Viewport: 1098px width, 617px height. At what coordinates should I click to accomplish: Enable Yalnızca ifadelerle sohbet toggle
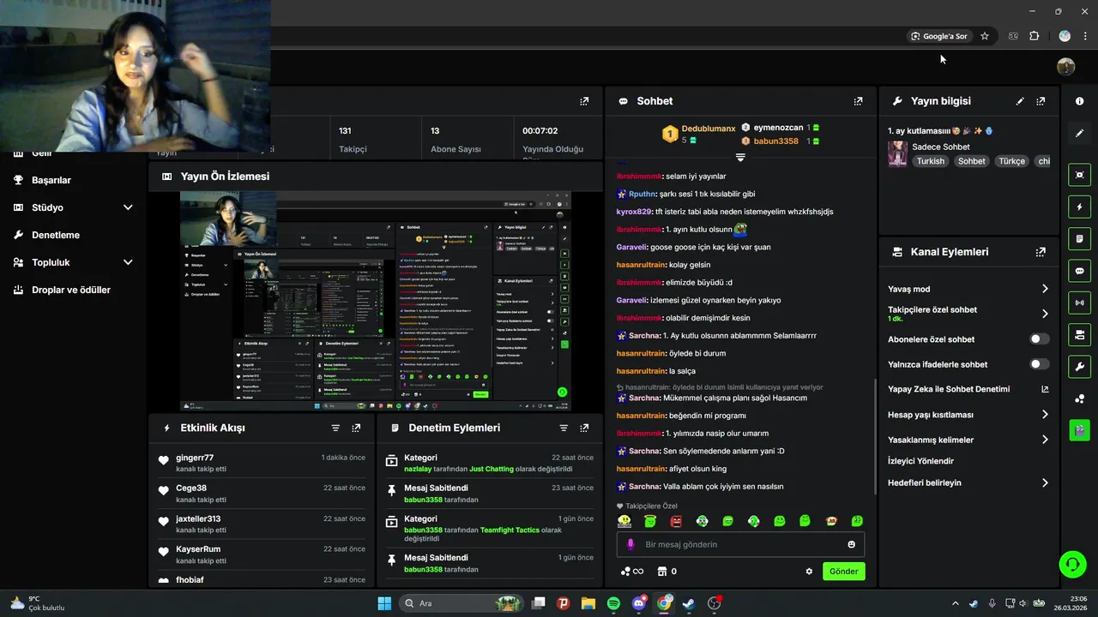1039,364
